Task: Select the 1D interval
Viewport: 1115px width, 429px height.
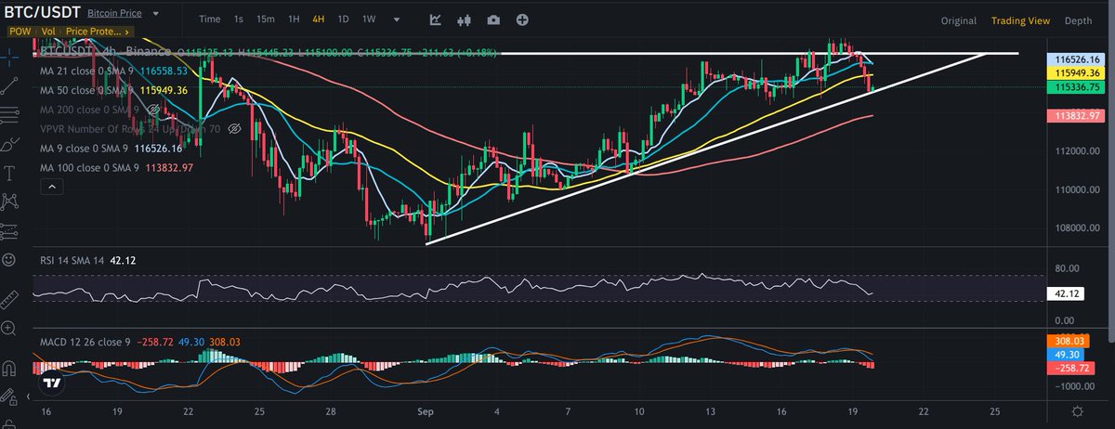Action: pyautogui.click(x=344, y=19)
